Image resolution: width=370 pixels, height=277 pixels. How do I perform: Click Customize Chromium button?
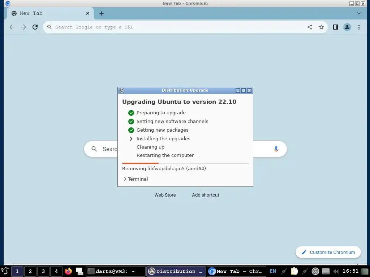(x=328, y=252)
